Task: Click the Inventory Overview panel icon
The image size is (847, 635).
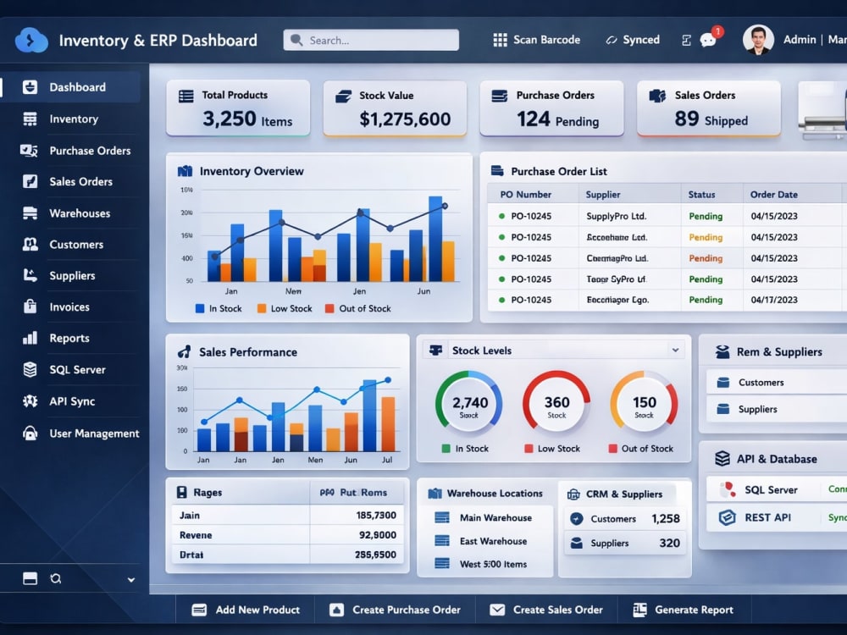Action: click(x=185, y=171)
